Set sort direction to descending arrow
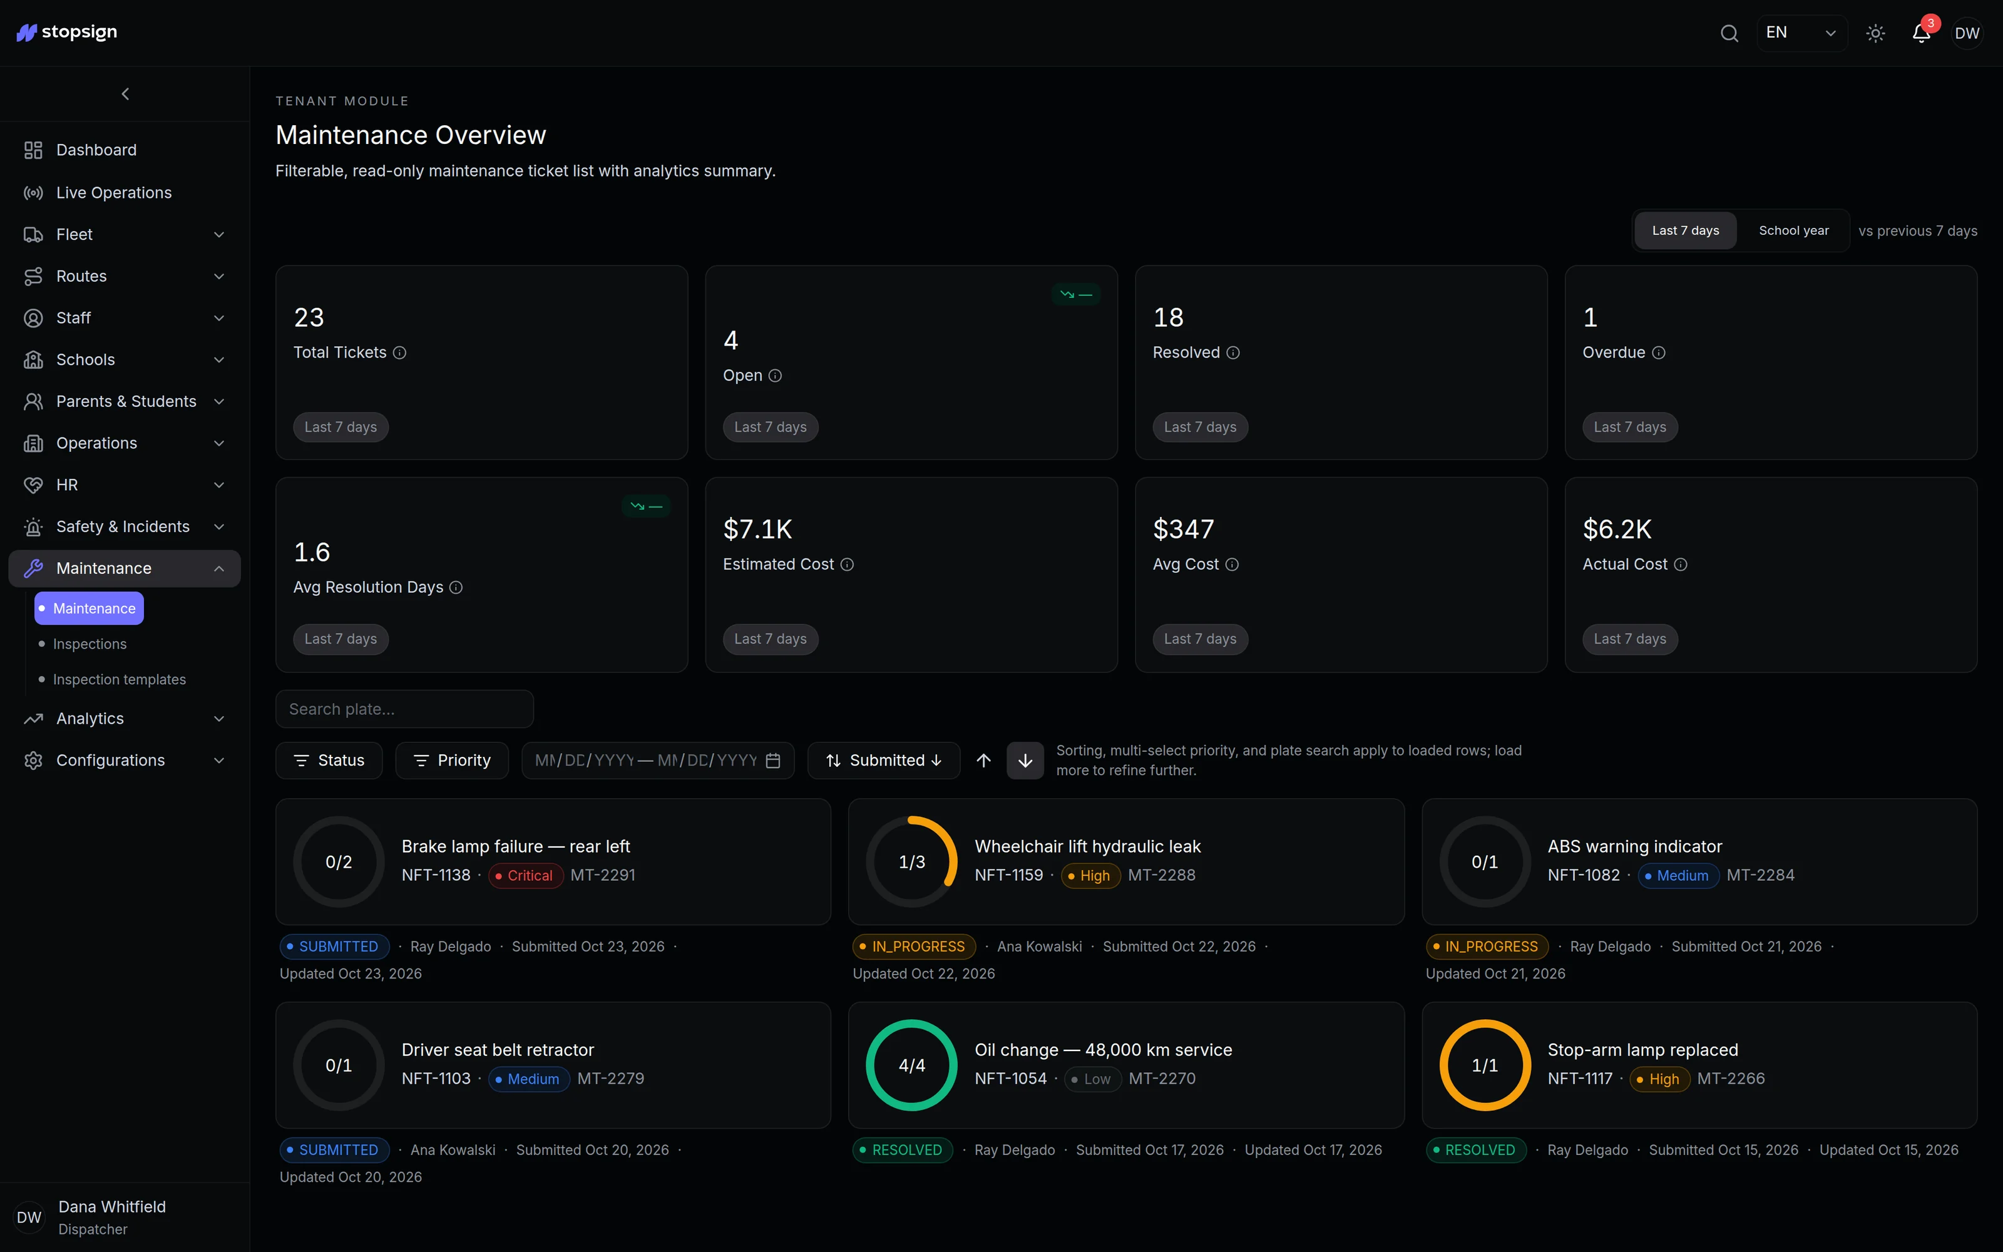The image size is (2003, 1252). click(x=1025, y=761)
